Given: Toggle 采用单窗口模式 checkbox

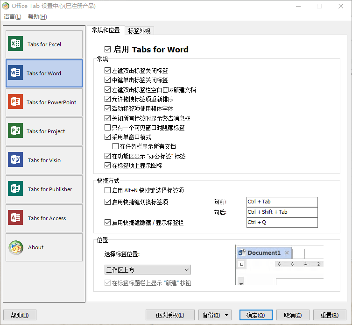Looking at the screenshot, I should click(107, 137).
